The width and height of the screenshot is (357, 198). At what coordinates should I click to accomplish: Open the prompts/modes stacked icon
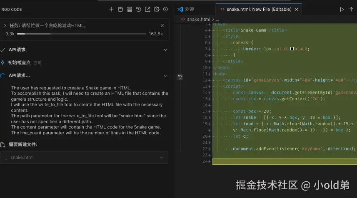130,9
